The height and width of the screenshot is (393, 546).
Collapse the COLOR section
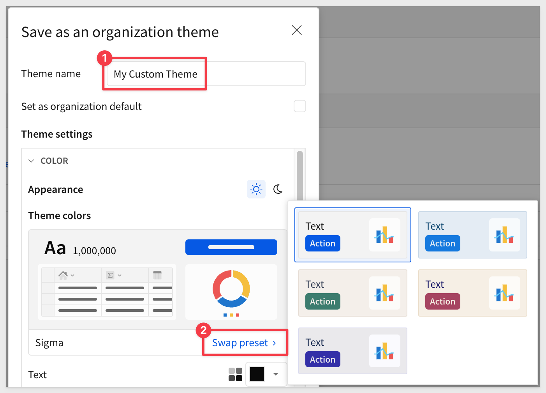pyautogui.click(x=32, y=161)
